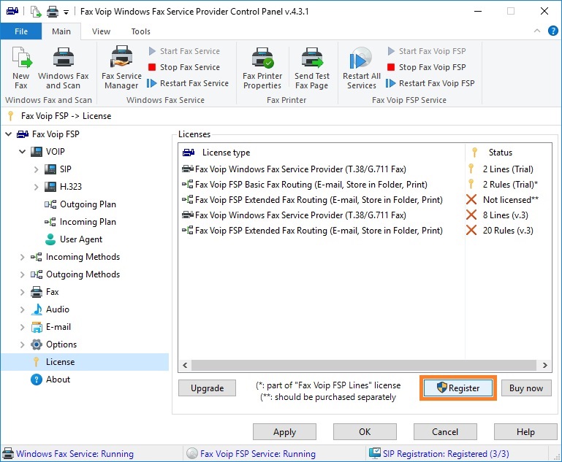Click the Cancel button
Screen dimensions: 562x462
445,432
